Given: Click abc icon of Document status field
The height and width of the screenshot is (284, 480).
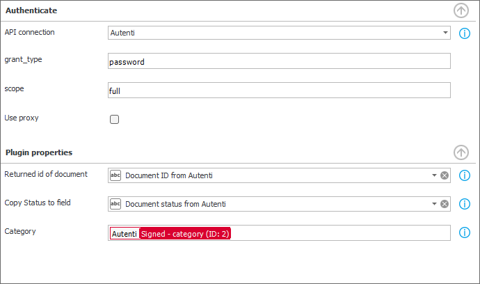Looking at the screenshot, I should 115,204.
